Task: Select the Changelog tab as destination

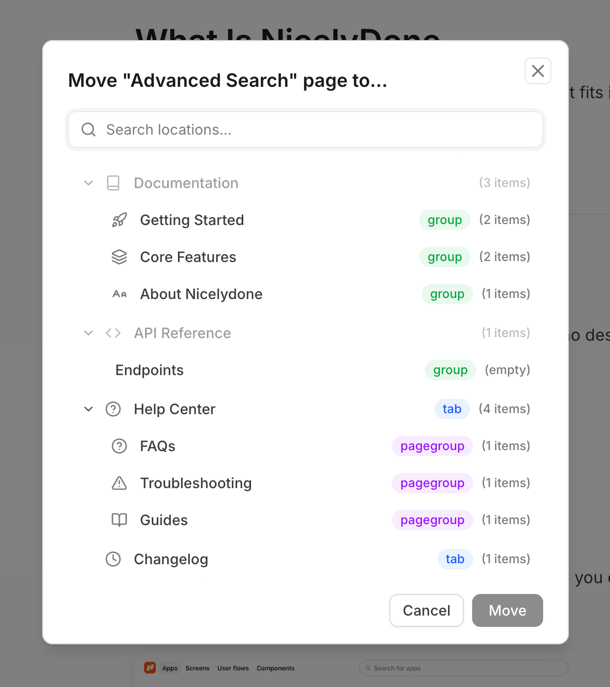Action: (171, 559)
